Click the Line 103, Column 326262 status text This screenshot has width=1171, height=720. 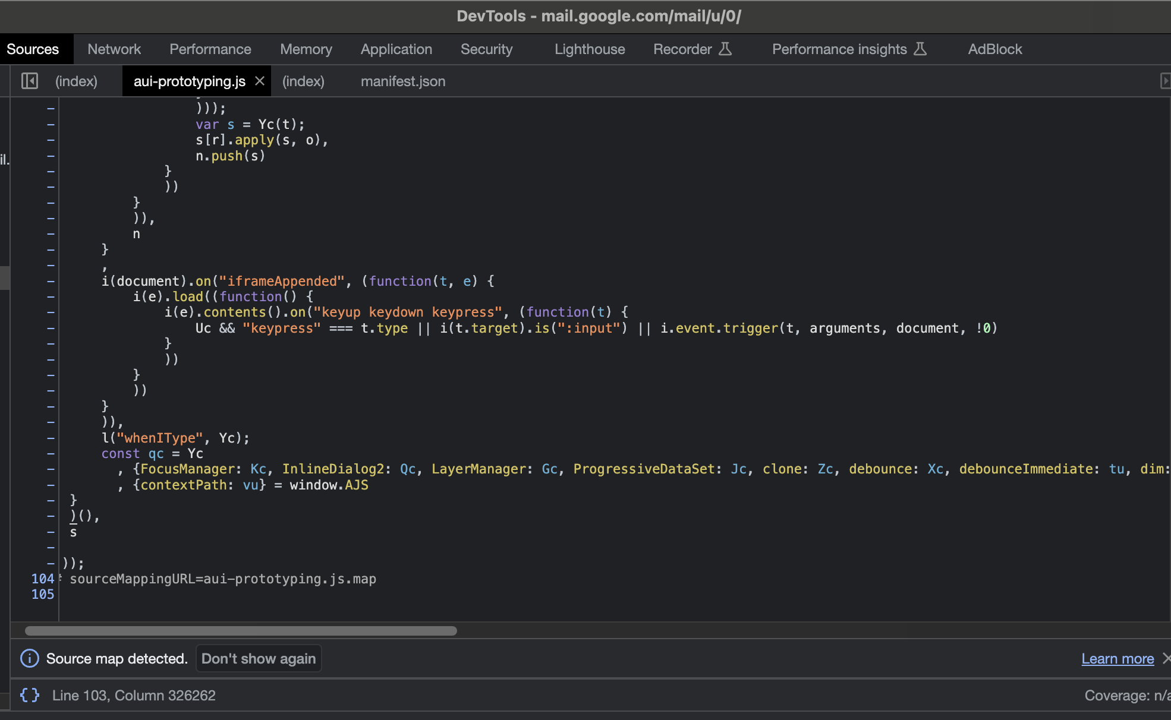click(x=134, y=695)
